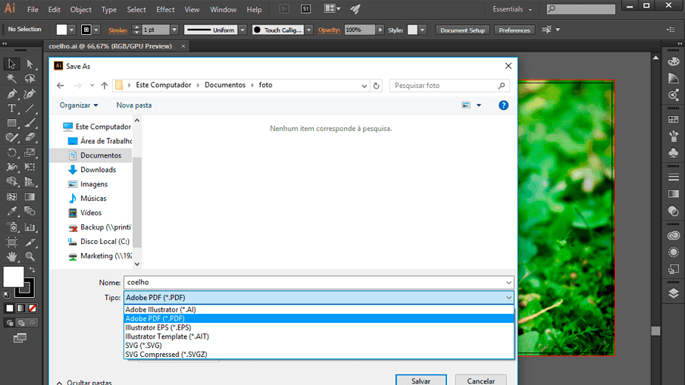Viewport: 685px width, 385px height.
Task: Swap fill and stroke colors
Action: coord(32,270)
